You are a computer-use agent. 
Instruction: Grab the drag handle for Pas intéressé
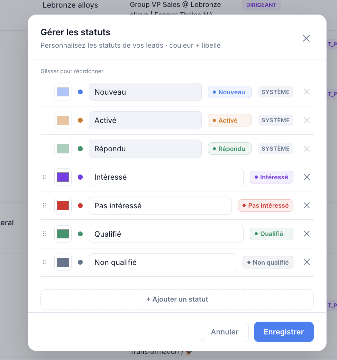coord(44,206)
